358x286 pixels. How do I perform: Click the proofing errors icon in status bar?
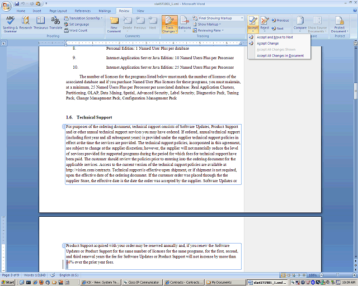tap(53, 275)
